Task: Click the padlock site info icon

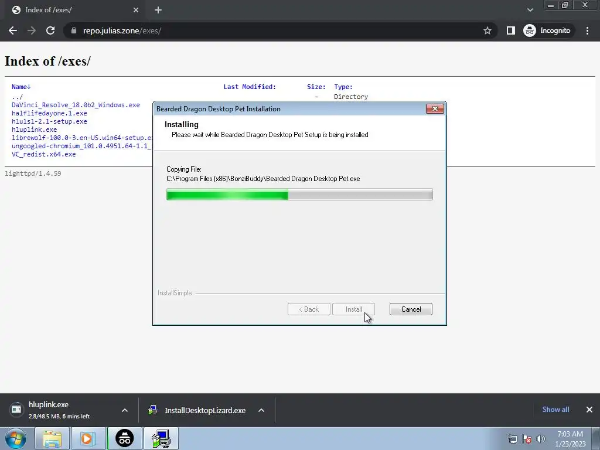Action: pyautogui.click(x=74, y=30)
